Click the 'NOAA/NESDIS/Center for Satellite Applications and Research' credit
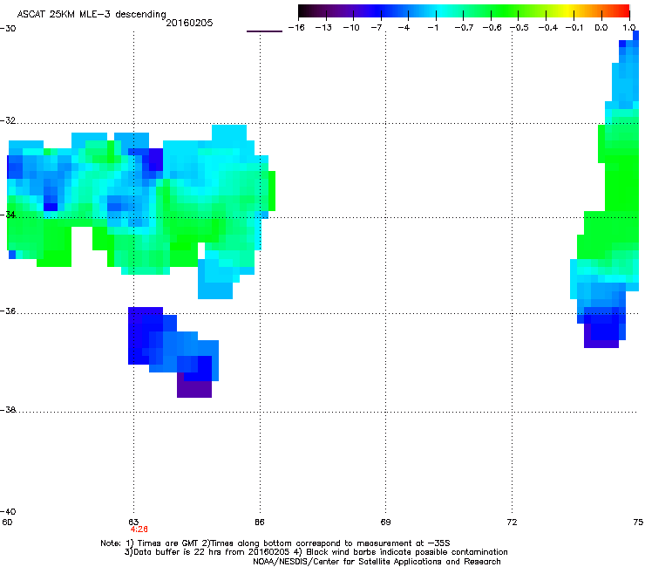Screen dimensions: 645x567 pos(377,562)
